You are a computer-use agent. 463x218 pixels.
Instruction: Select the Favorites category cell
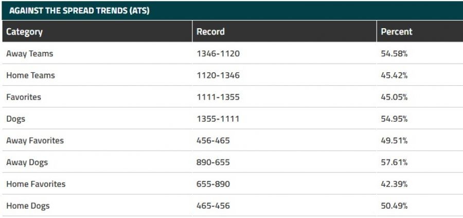23,97
